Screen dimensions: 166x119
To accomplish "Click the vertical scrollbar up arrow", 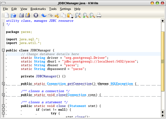I will (x=163, y=21).
